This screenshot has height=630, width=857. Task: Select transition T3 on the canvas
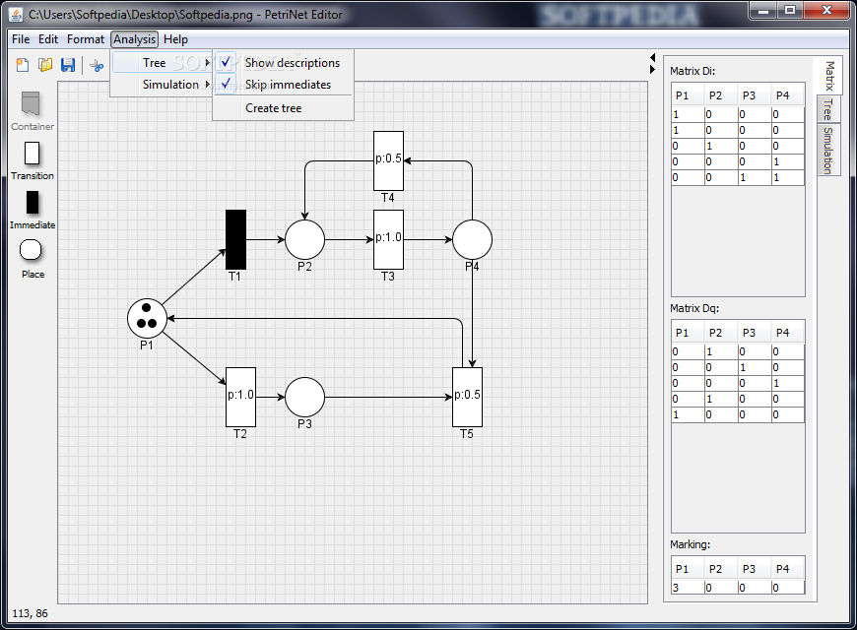(388, 239)
